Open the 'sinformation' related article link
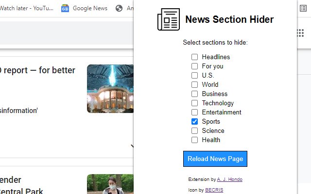This screenshot has width=311, height=194. tap(19, 111)
